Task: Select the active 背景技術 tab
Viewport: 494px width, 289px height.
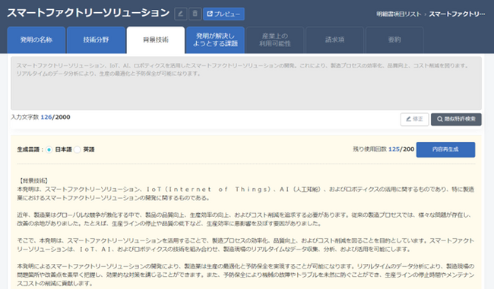Action: [x=156, y=40]
